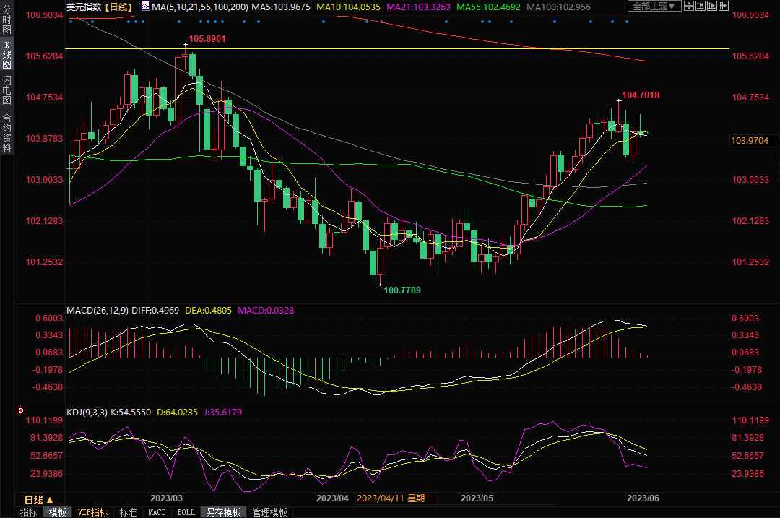Apply the BOLL template
Image resolution: width=780 pixels, height=518 pixels.
pos(186,512)
